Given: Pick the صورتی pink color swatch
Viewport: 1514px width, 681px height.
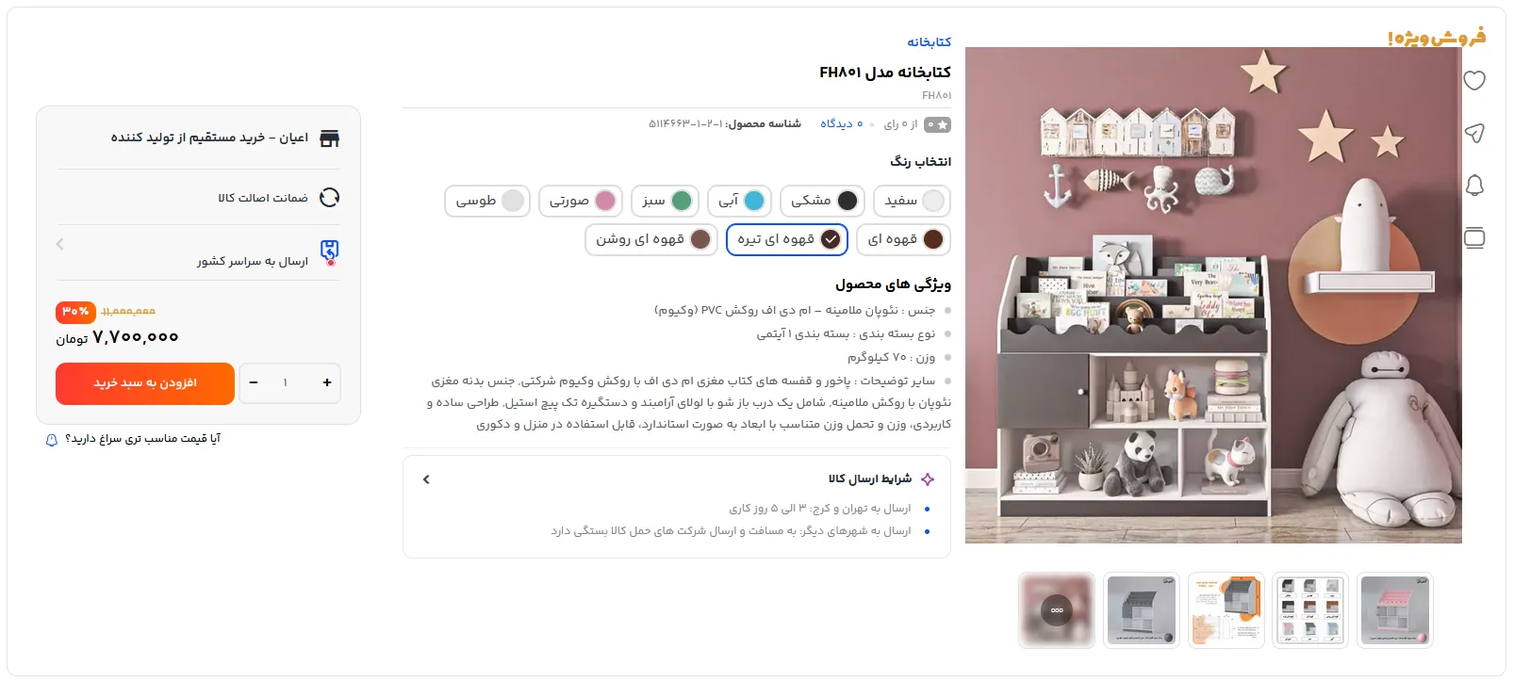Looking at the screenshot, I should coord(581,201).
